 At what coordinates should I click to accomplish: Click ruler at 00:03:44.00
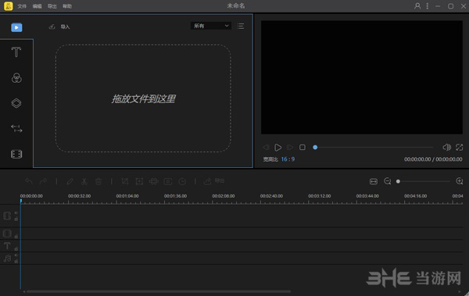[367, 196]
